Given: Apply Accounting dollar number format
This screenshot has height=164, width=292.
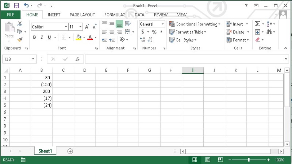Looking at the screenshot, I should [x=143, y=32].
